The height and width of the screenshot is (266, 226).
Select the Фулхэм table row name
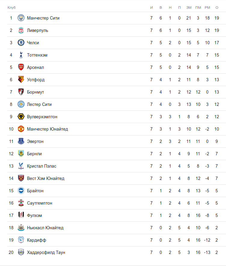[x=35, y=215]
